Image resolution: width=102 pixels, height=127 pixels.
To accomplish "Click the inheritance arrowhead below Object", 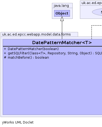I will [x=62, y=19].
